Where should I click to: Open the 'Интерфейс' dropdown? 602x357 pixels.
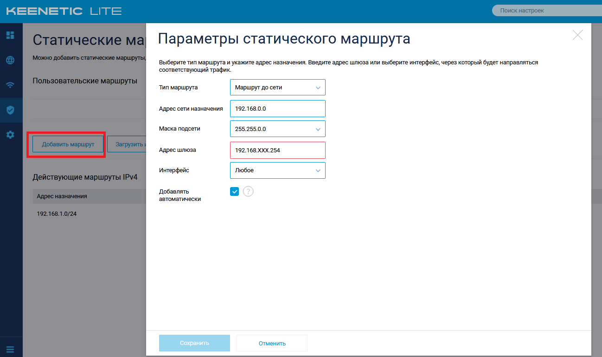pyautogui.click(x=278, y=170)
